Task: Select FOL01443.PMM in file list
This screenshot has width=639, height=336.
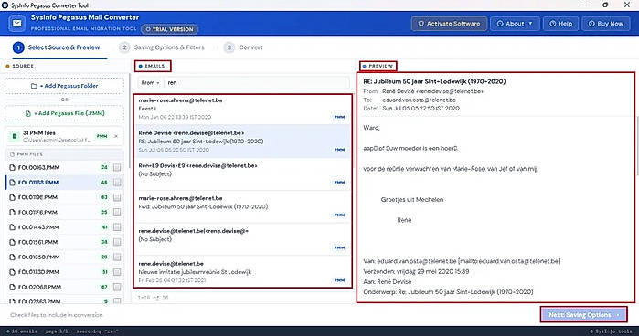Action: click(64, 226)
